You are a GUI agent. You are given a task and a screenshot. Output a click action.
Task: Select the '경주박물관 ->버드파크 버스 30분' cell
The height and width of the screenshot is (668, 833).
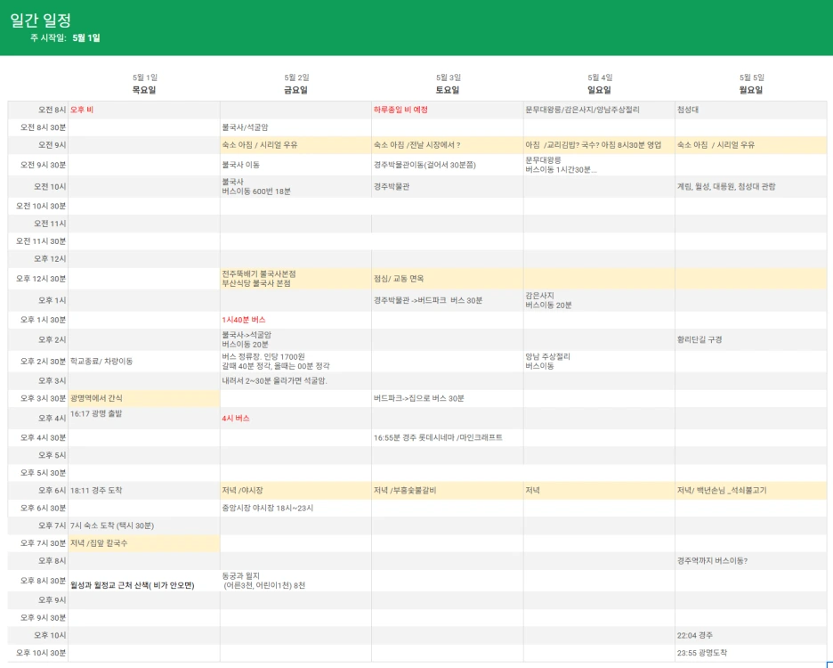[x=448, y=300]
